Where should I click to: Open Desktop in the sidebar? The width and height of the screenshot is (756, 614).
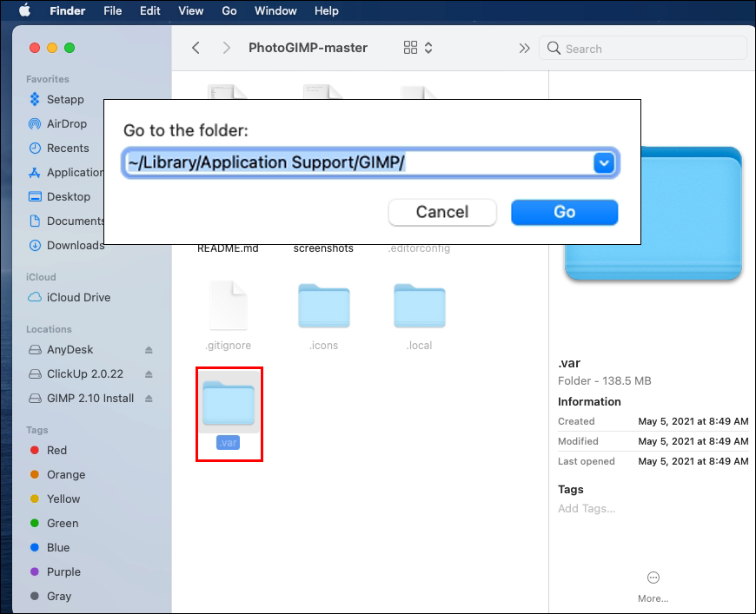pyautogui.click(x=69, y=196)
